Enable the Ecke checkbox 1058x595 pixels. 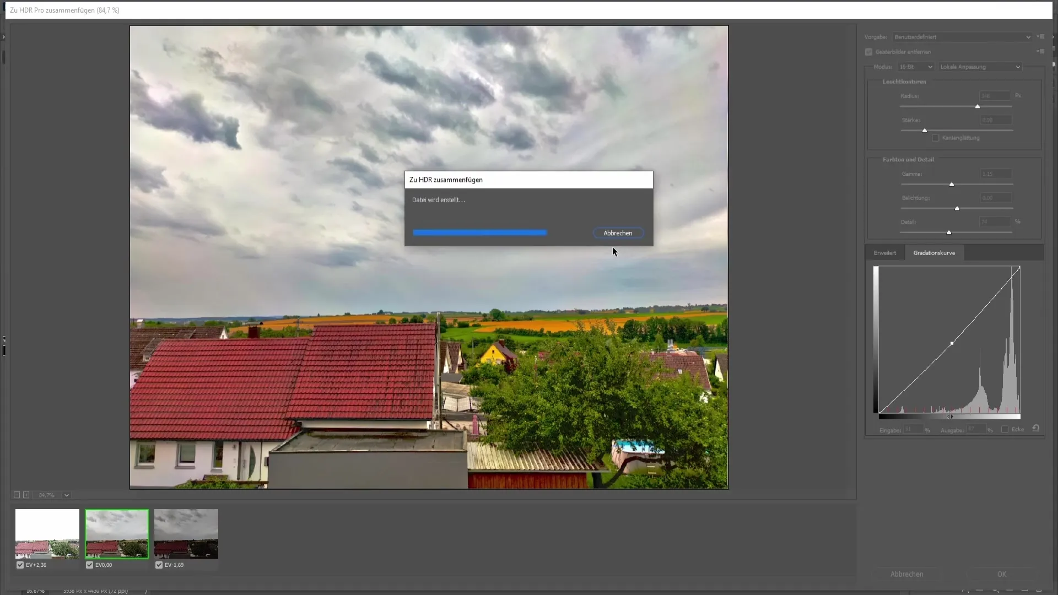(x=1005, y=429)
